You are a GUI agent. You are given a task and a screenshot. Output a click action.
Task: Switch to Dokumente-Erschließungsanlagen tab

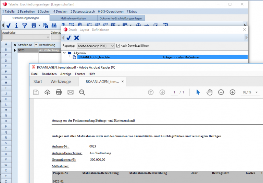pos(121,18)
